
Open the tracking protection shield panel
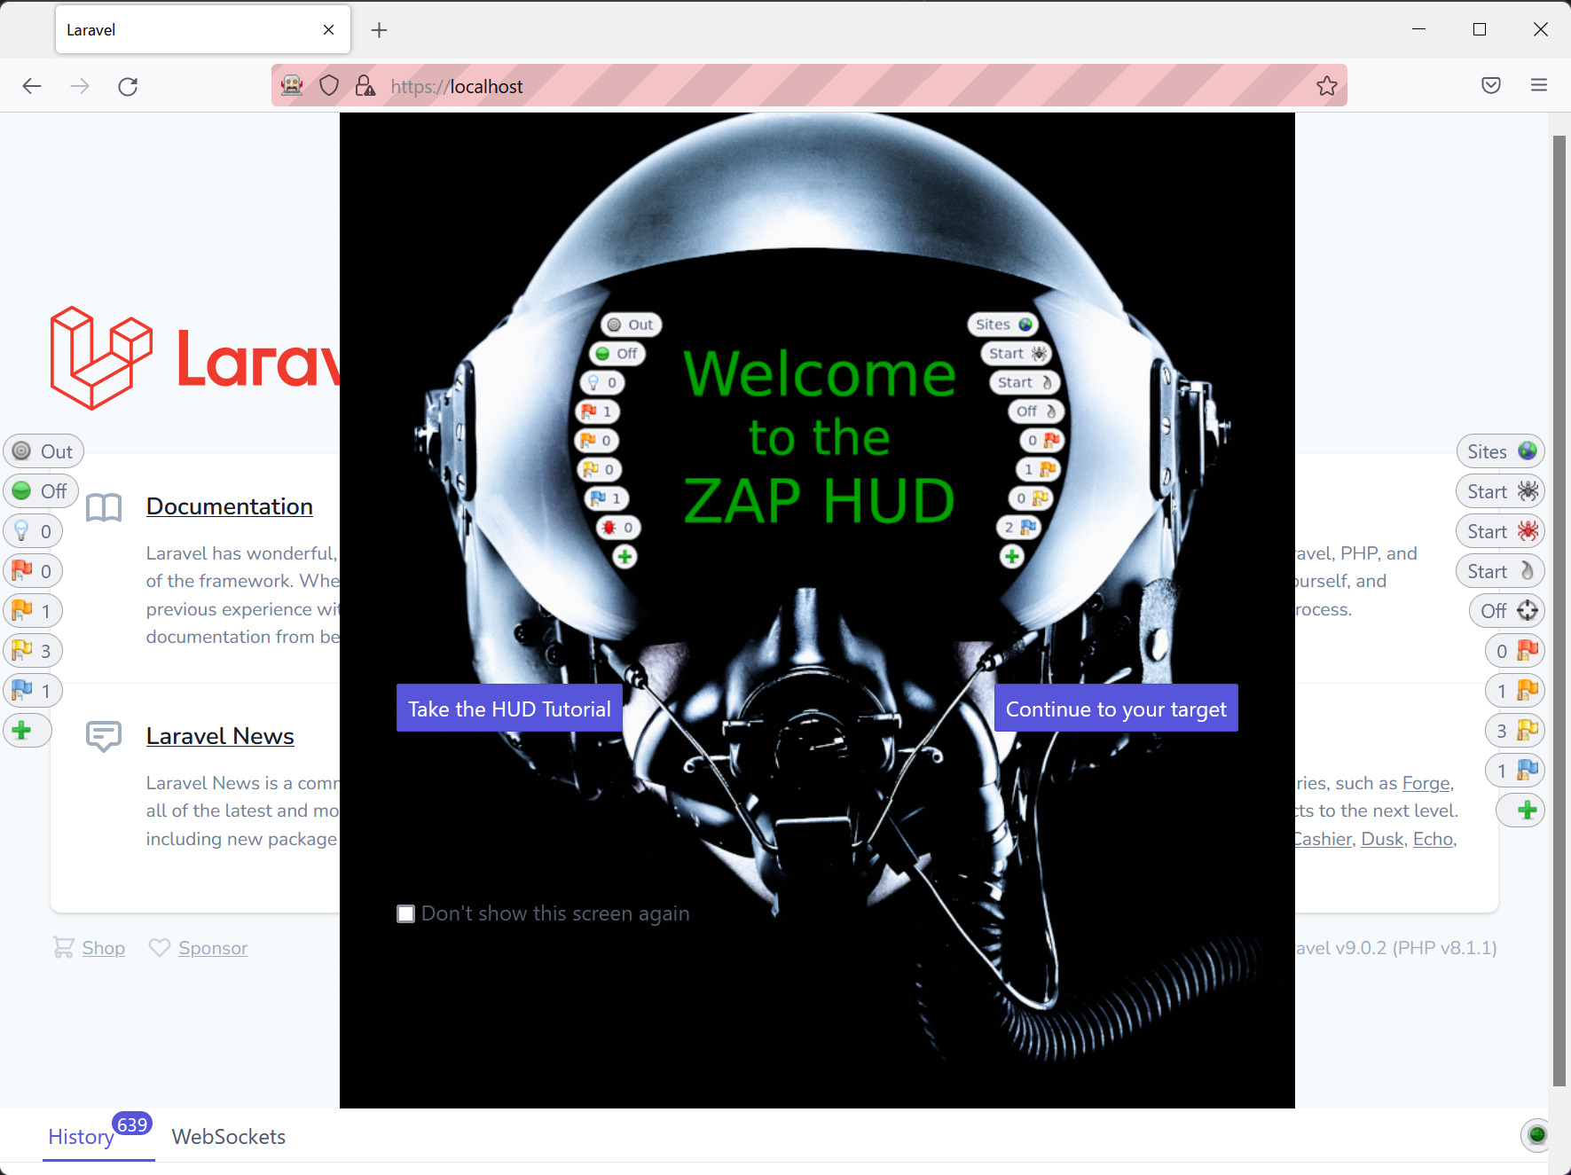click(329, 86)
